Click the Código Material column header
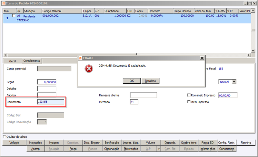The image size is (258, 157). (62, 11)
